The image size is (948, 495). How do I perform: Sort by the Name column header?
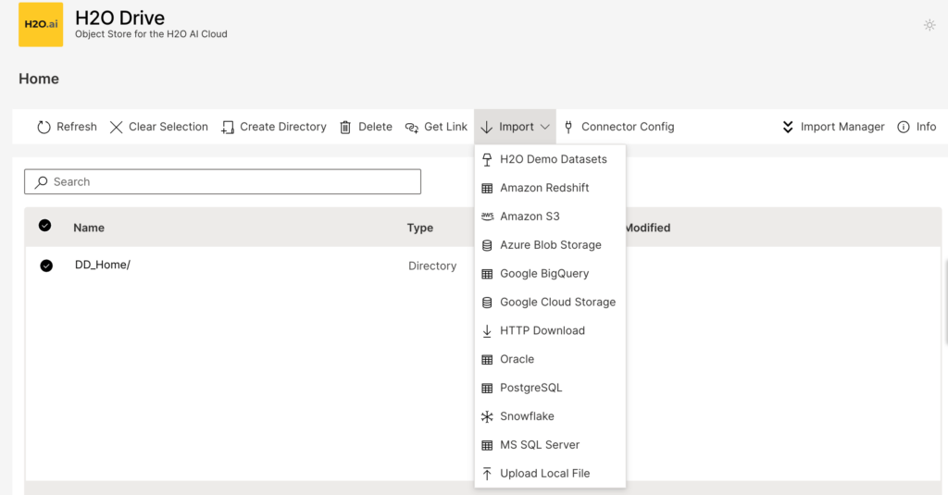(x=89, y=228)
